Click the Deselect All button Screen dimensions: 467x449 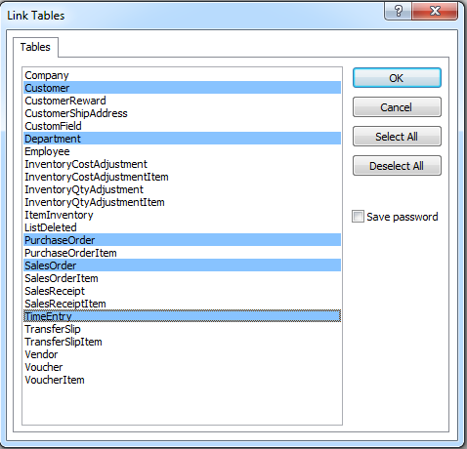397,166
